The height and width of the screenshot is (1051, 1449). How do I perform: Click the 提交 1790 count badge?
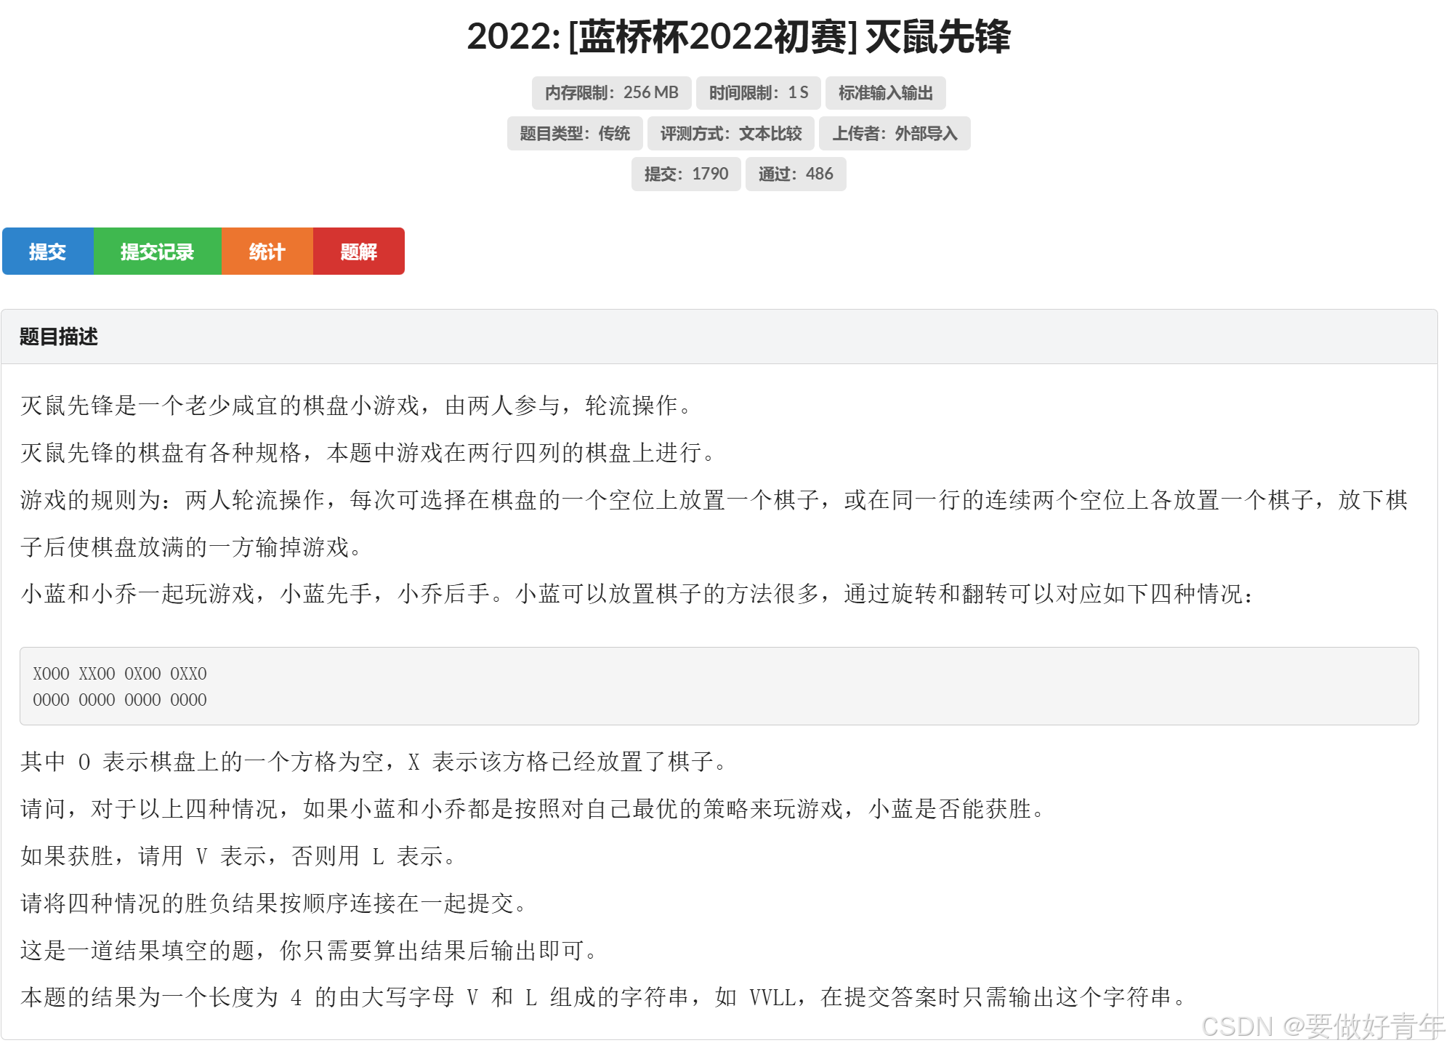pos(685,174)
